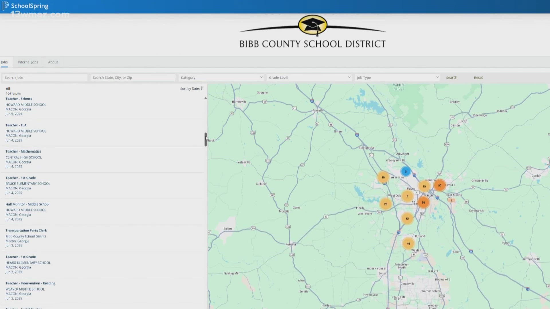
Task: Open the orange map cluster marker labeled 30
Action: pyautogui.click(x=439, y=185)
